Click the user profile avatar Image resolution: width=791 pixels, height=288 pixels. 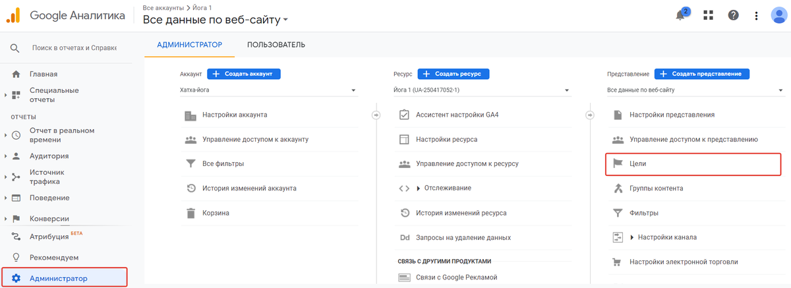(779, 15)
